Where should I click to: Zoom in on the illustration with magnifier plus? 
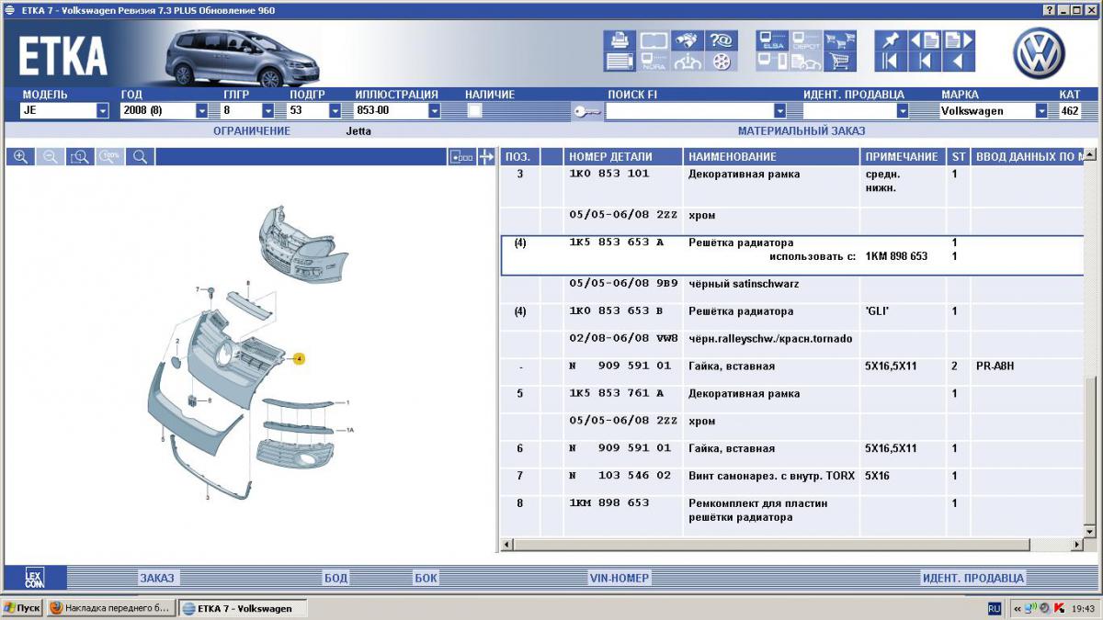(20, 157)
